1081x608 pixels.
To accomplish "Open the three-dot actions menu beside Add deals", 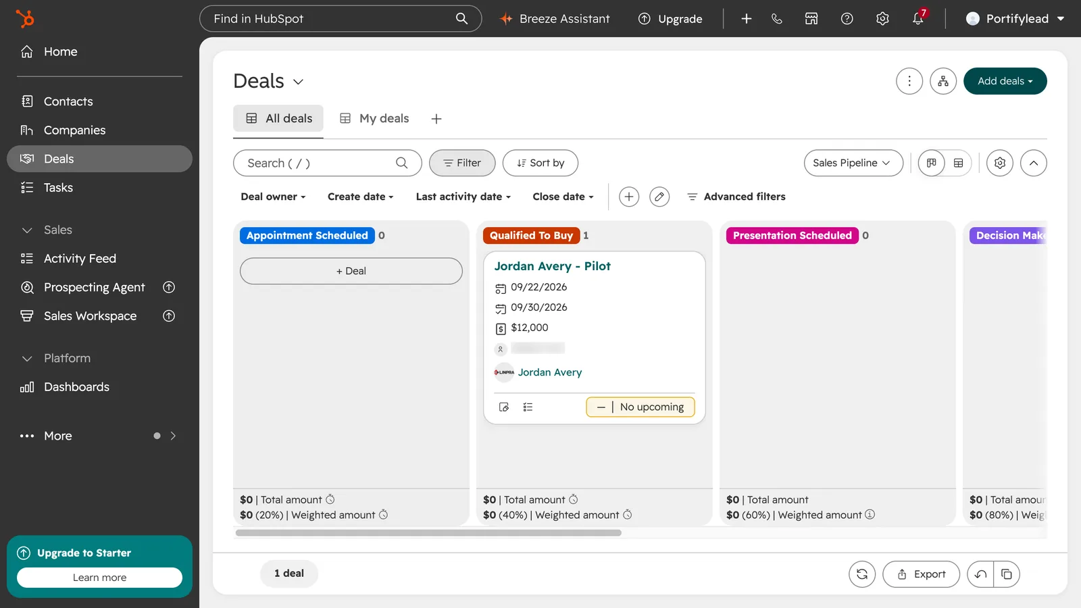I will pos(909,81).
